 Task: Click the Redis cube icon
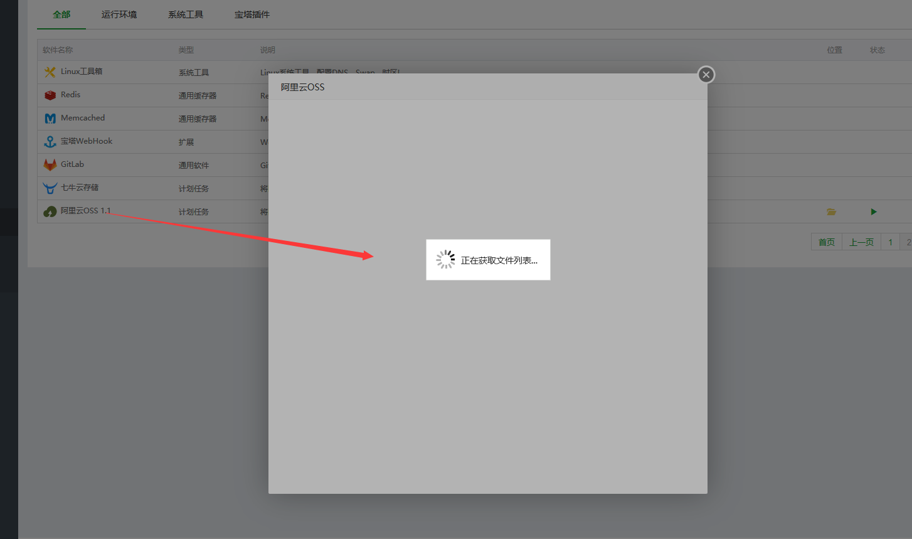coord(50,95)
